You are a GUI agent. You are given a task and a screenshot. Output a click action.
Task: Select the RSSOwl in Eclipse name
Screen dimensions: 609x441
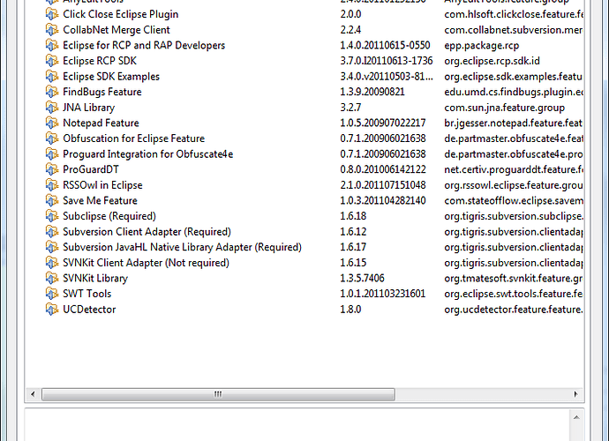click(x=102, y=185)
